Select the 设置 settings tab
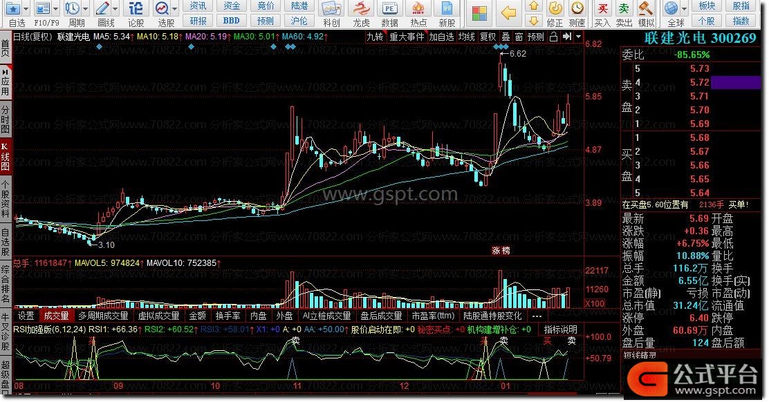This screenshot has width=769, height=402. (x=26, y=316)
